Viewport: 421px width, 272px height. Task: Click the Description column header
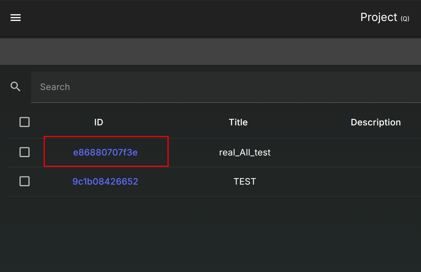376,122
